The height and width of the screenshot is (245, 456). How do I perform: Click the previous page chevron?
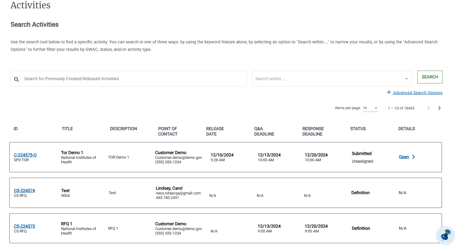coord(428,108)
